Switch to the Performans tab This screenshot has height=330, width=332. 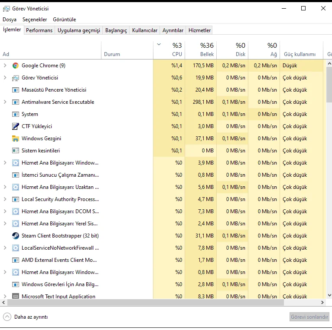39,30
